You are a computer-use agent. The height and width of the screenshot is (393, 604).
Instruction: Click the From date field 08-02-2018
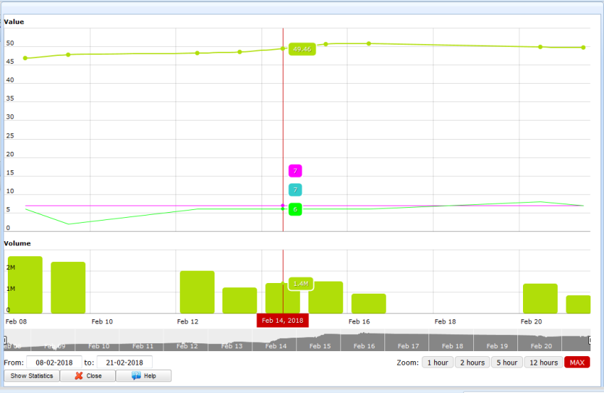pos(54,362)
